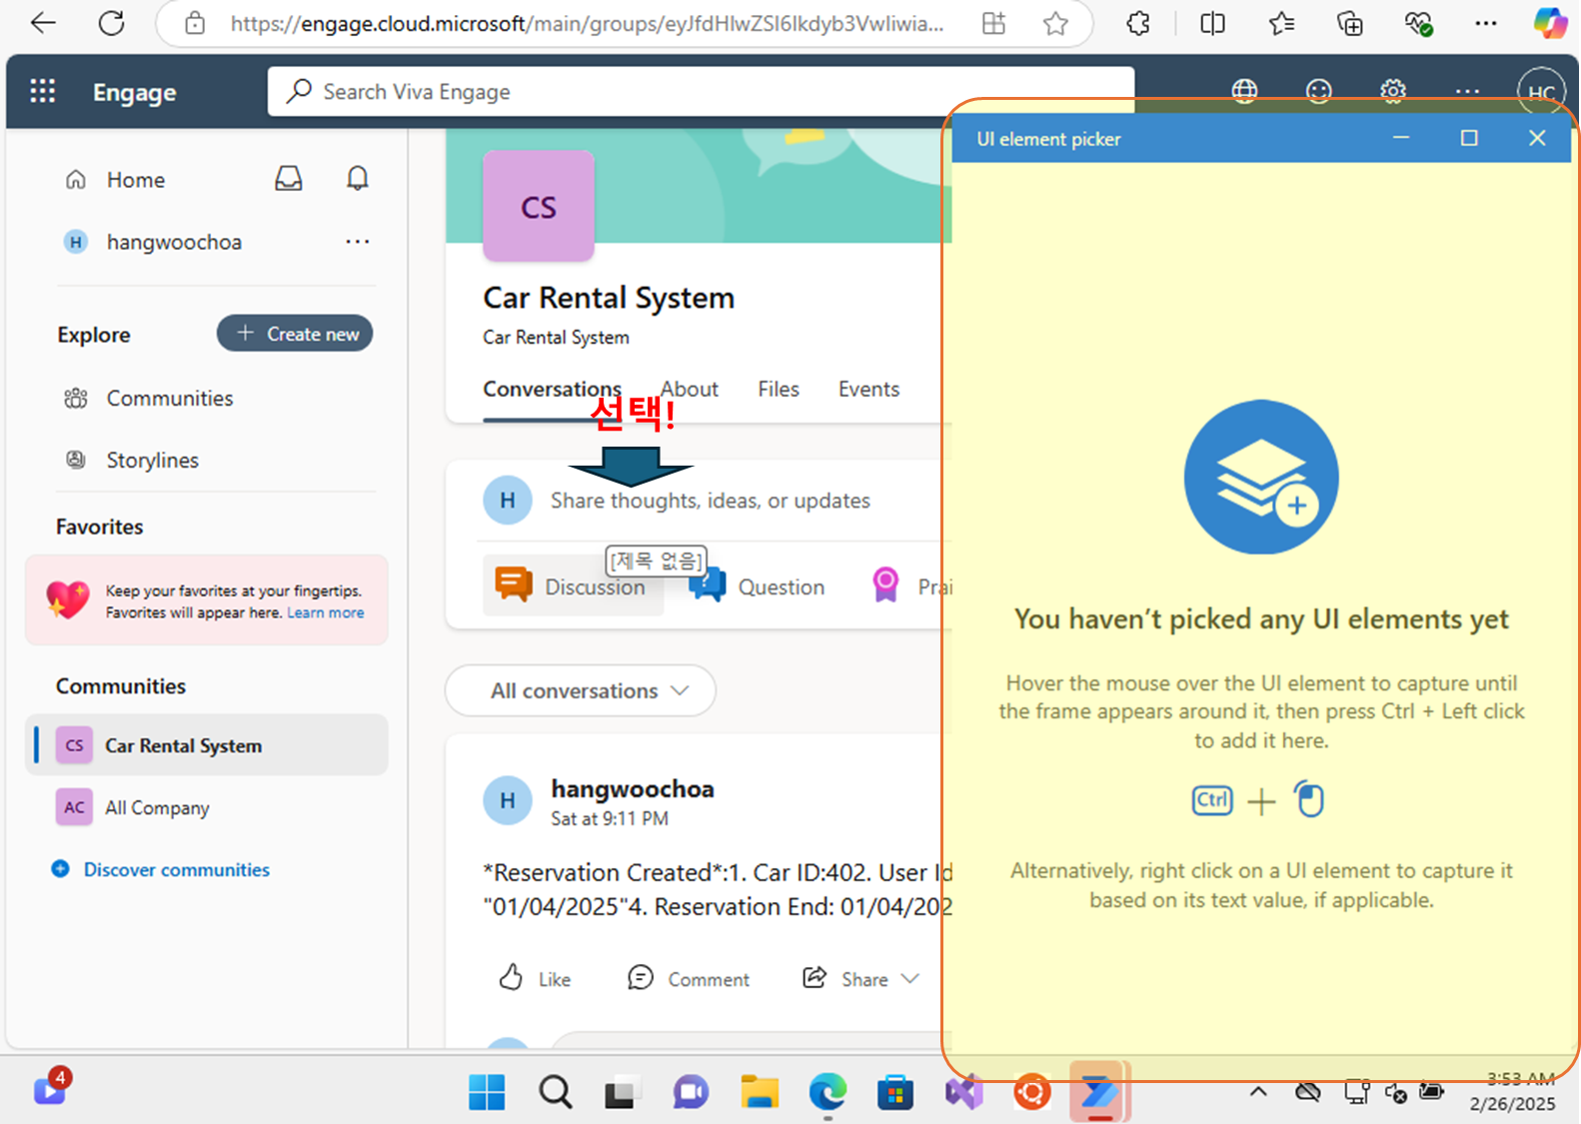Select Car Rental System community in sidebar
The image size is (1581, 1124).
click(207, 745)
